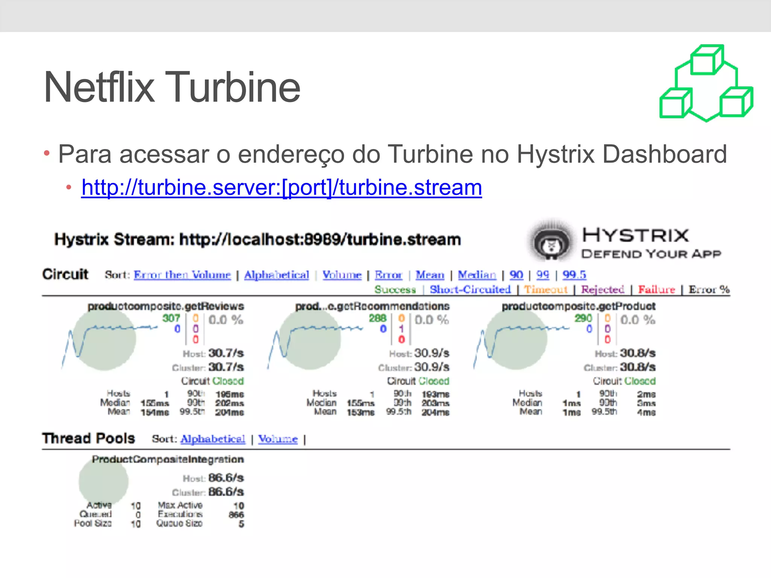The width and height of the screenshot is (771, 578).
Task: Click the Timeout legend label
Action: [x=546, y=289]
